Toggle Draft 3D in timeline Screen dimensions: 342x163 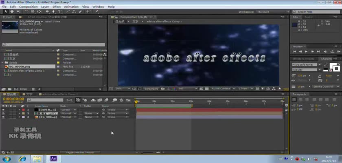[x=85, y=100]
